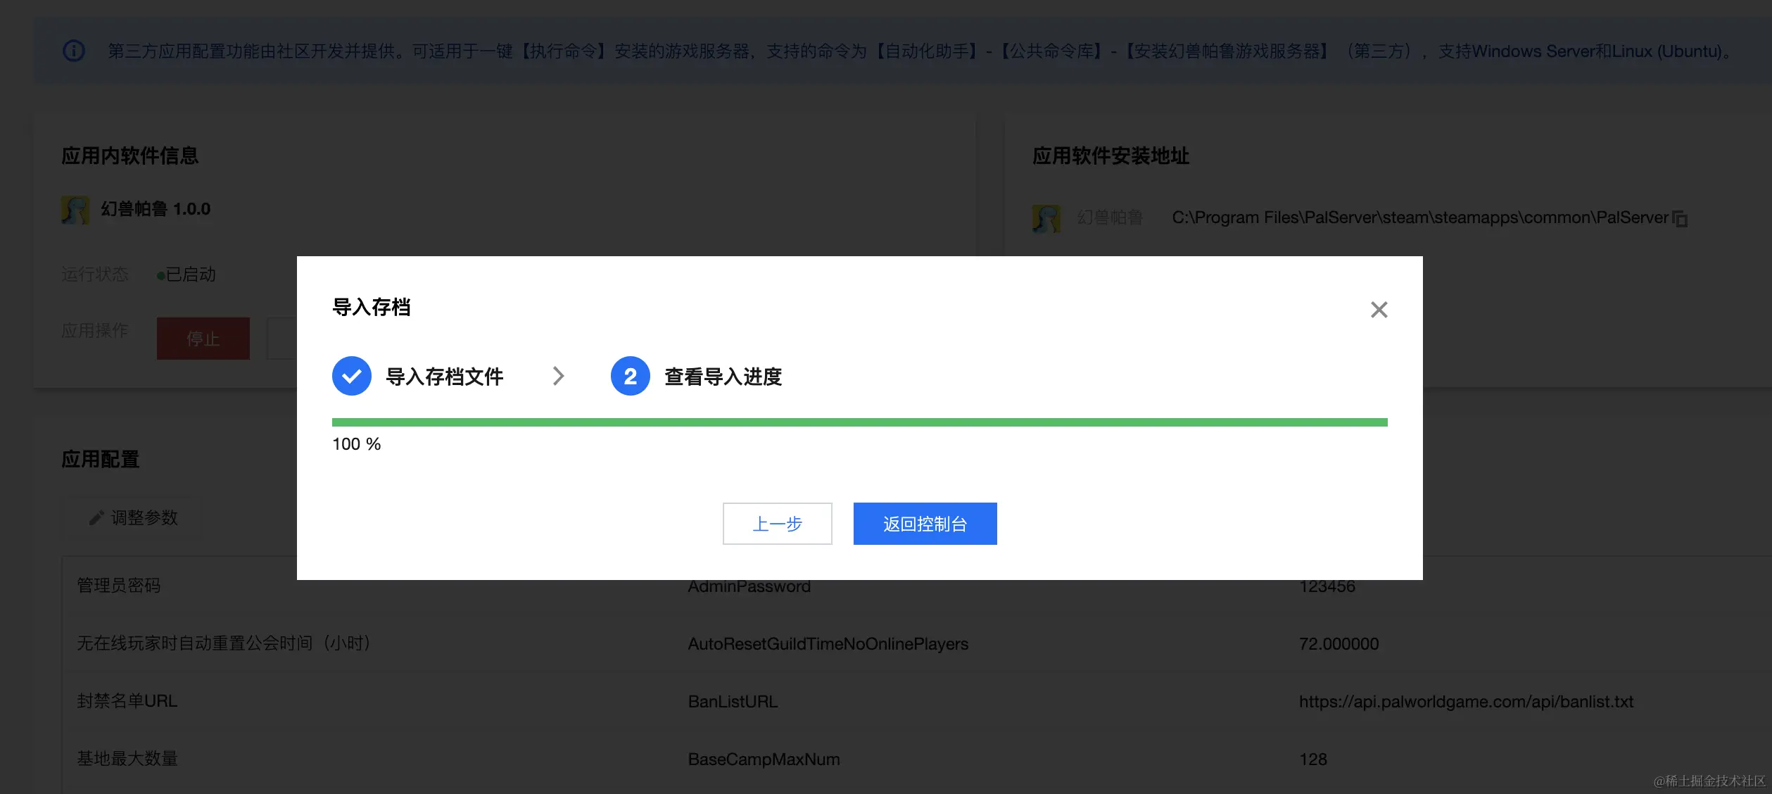Click the step 2 circle icon
This screenshot has width=1772, height=794.
(630, 376)
